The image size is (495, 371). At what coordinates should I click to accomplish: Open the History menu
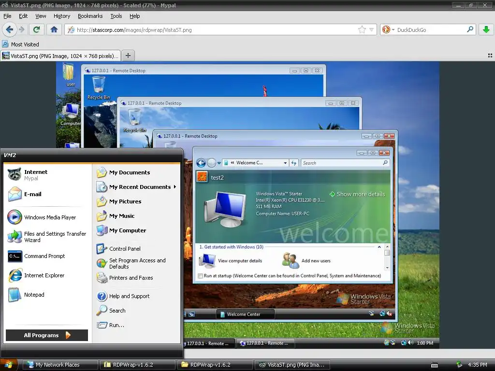(61, 16)
